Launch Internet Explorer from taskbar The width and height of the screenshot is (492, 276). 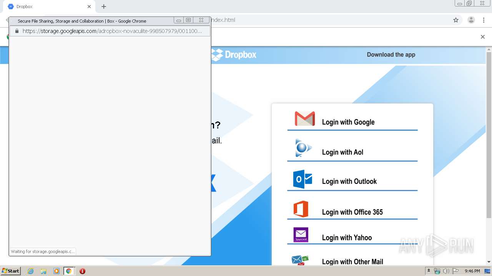[x=30, y=271]
